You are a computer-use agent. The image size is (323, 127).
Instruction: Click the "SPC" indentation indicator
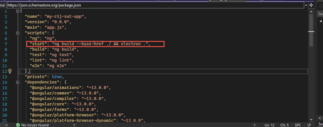click(298, 125)
